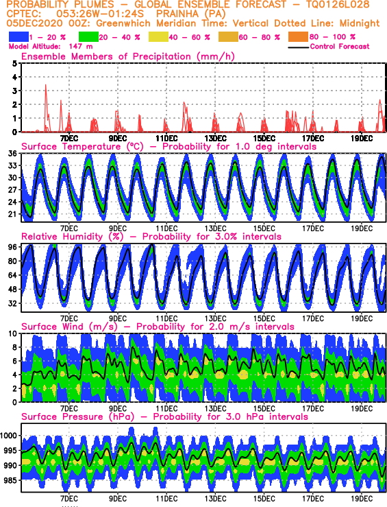The image size is (387, 507).
Task: Click the Model Altitude 147 m text
Action: click(x=51, y=47)
